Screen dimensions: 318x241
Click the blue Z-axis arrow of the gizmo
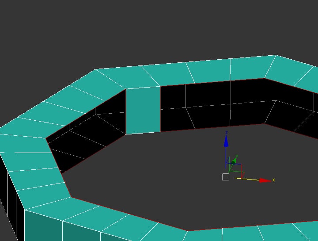[226, 141]
